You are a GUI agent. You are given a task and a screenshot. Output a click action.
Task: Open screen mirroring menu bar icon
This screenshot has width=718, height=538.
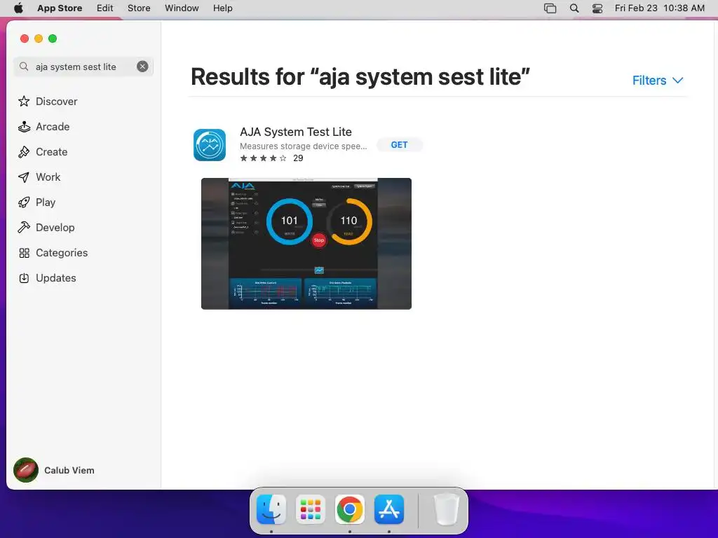tap(550, 8)
